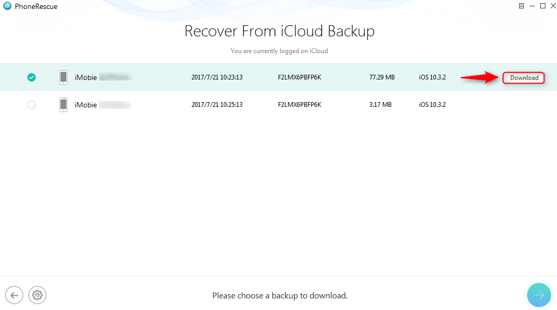Click the date 2017/7/21 10:25:13
Image resolution: width=557 pixels, height=310 pixels.
[x=217, y=104]
